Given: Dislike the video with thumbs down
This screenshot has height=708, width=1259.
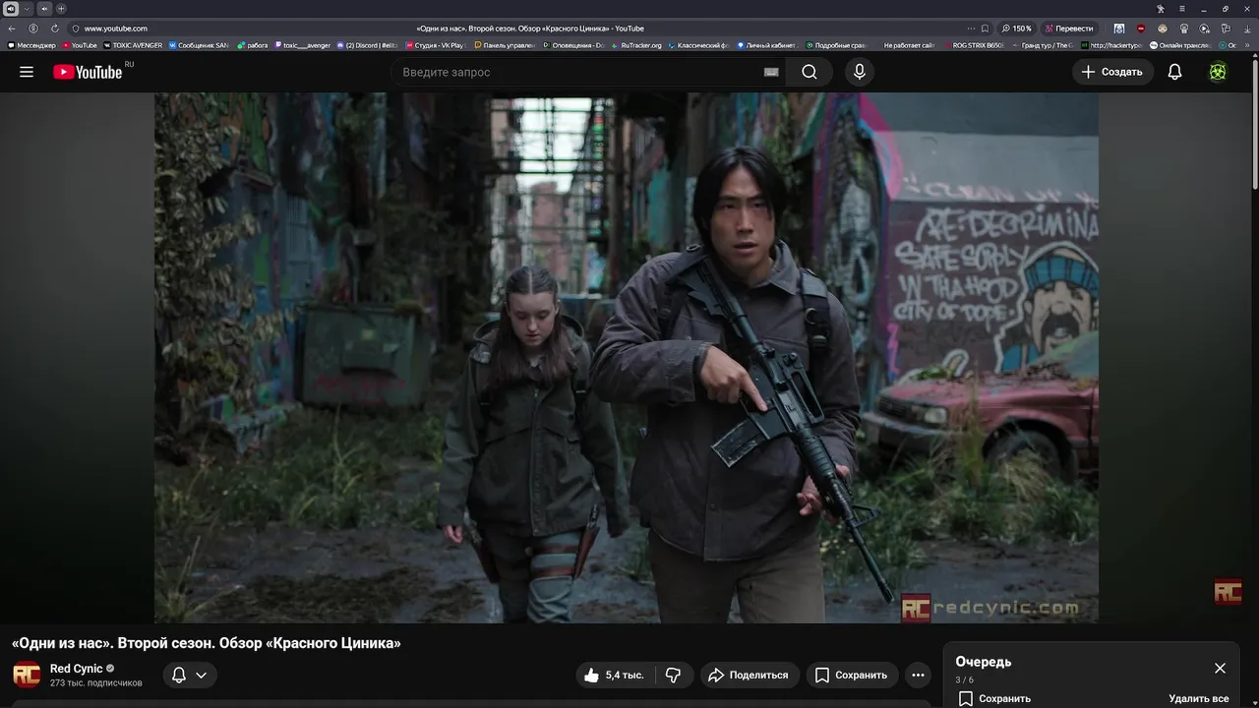Looking at the screenshot, I should (674, 675).
